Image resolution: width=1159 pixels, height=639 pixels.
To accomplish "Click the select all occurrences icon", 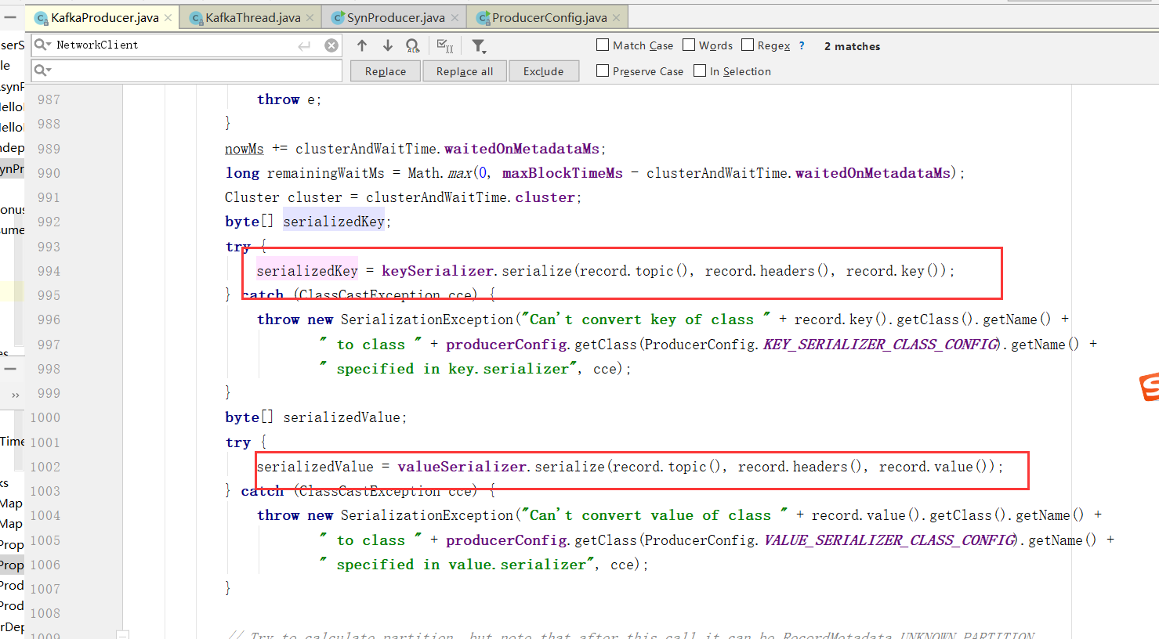I will (445, 46).
